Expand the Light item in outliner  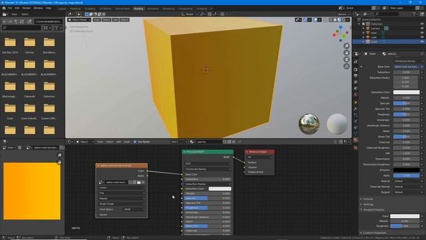click(x=363, y=37)
